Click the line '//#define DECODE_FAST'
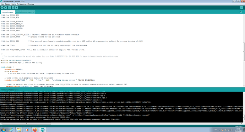Viewport: 245px width, 132px height. [x=10, y=30]
